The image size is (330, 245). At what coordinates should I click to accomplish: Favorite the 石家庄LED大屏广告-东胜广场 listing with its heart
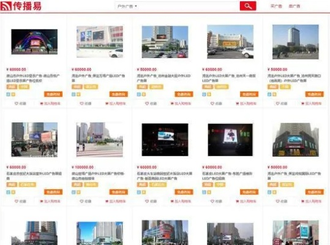(x=212, y=202)
